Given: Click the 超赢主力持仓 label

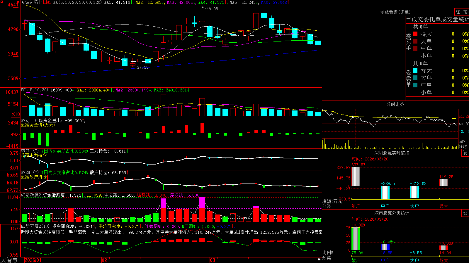Looking at the screenshot, I should click(34, 155).
